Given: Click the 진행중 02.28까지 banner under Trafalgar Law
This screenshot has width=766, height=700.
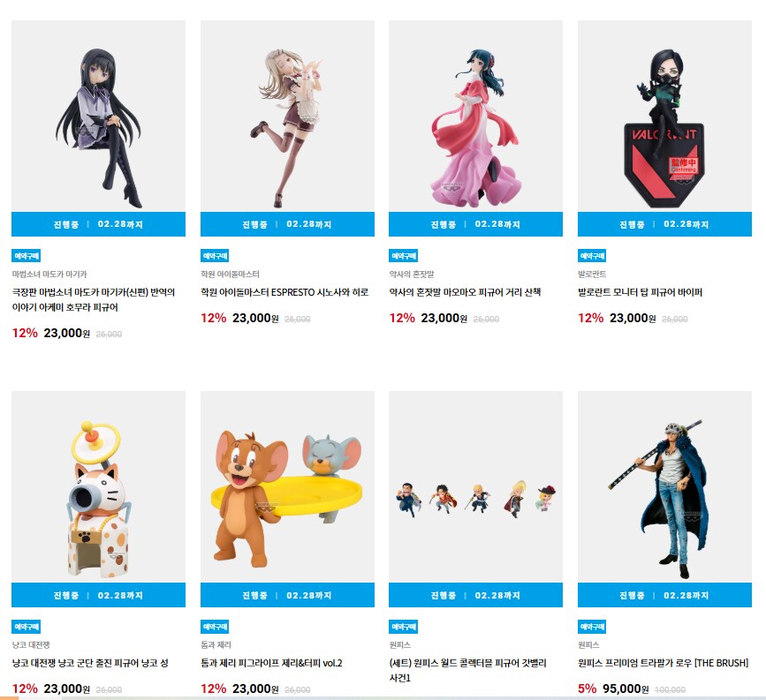Looking at the screenshot, I should tap(664, 595).
